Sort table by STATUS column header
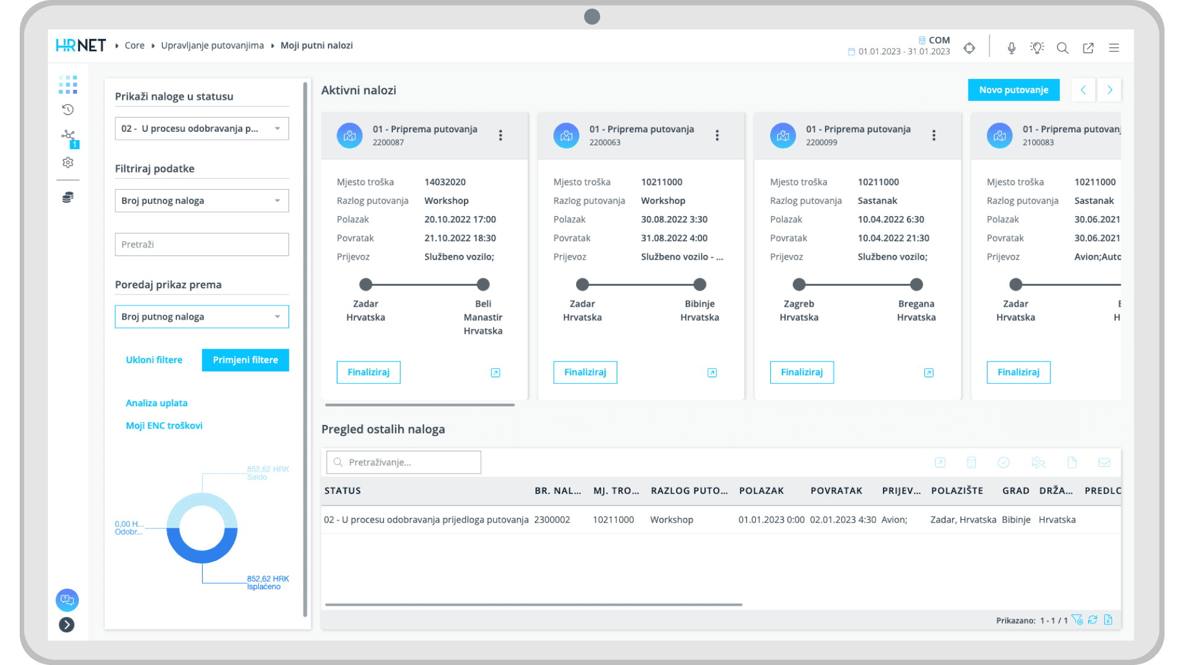Image resolution: width=1183 pixels, height=665 pixels. (343, 491)
